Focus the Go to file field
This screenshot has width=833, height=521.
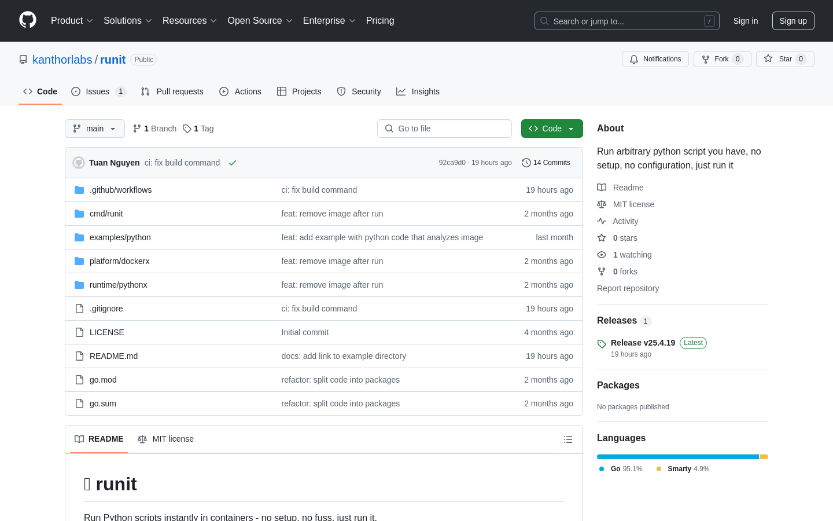pyautogui.click(x=444, y=129)
